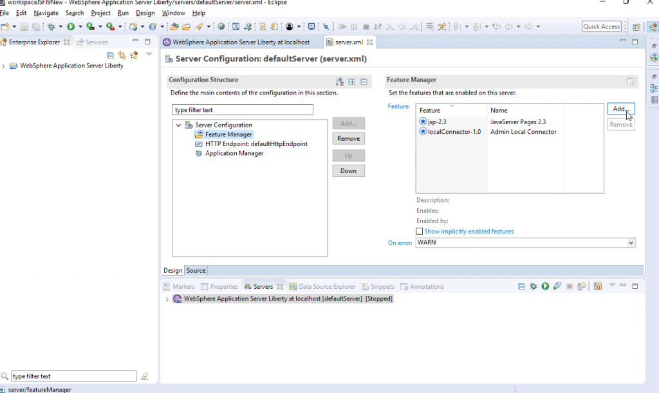659x393 pixels.
Task: Open the Back history dropdown arrow
Action: coord(518,26)
